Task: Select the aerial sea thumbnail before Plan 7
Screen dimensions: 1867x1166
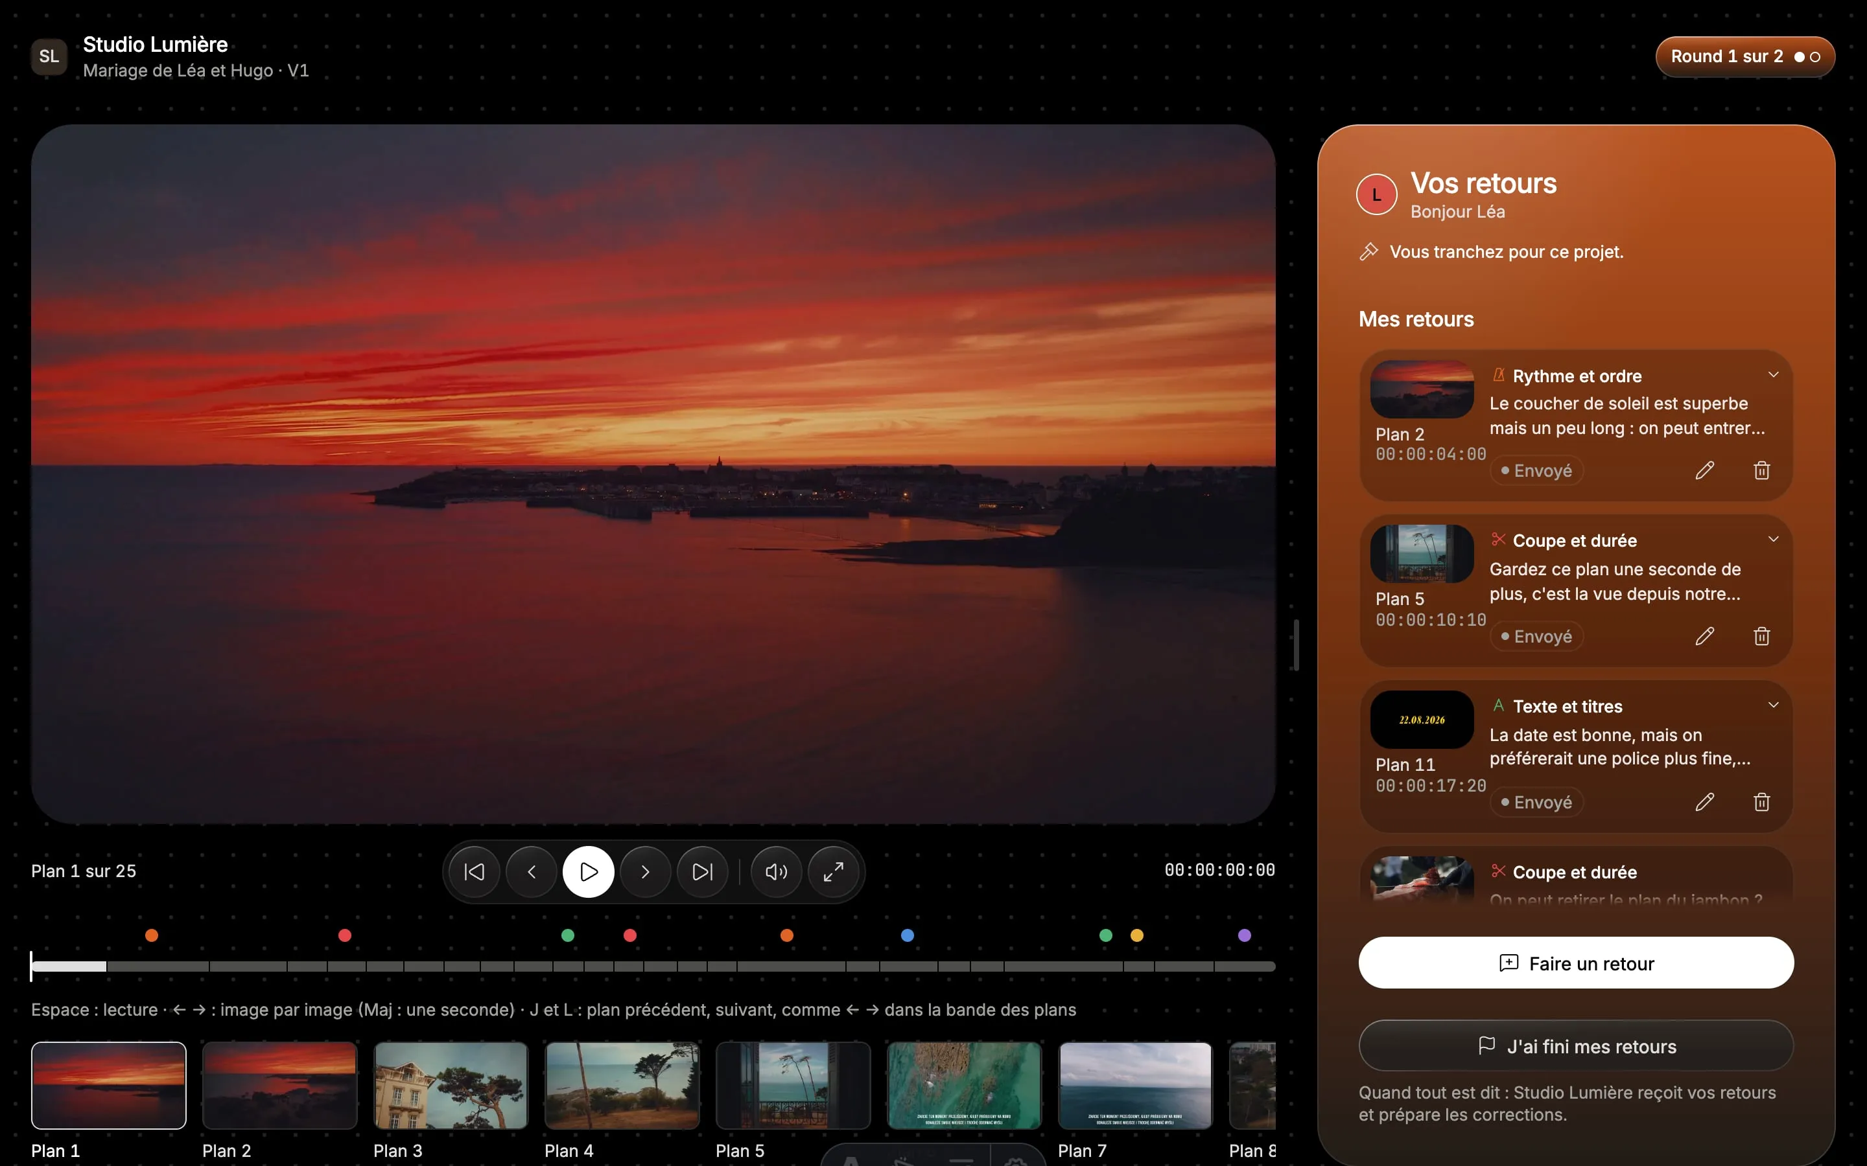Action: [965, 1085]
